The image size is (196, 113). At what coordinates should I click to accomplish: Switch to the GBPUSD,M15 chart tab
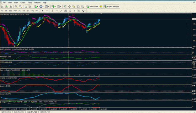[x=45, y=112]
